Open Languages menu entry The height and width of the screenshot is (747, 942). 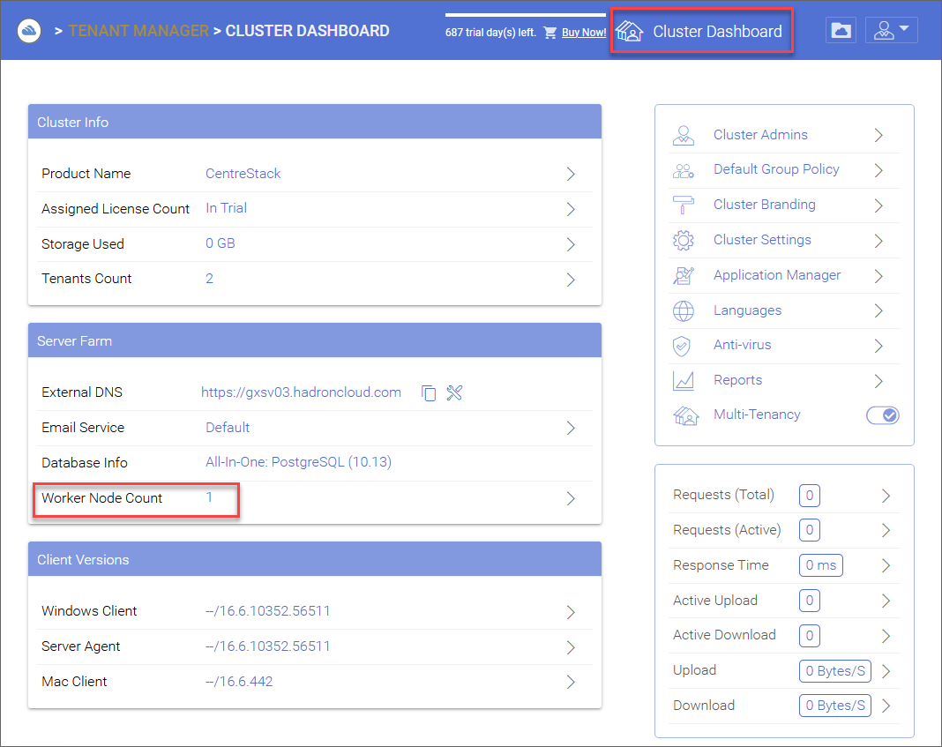pos(747,310)
